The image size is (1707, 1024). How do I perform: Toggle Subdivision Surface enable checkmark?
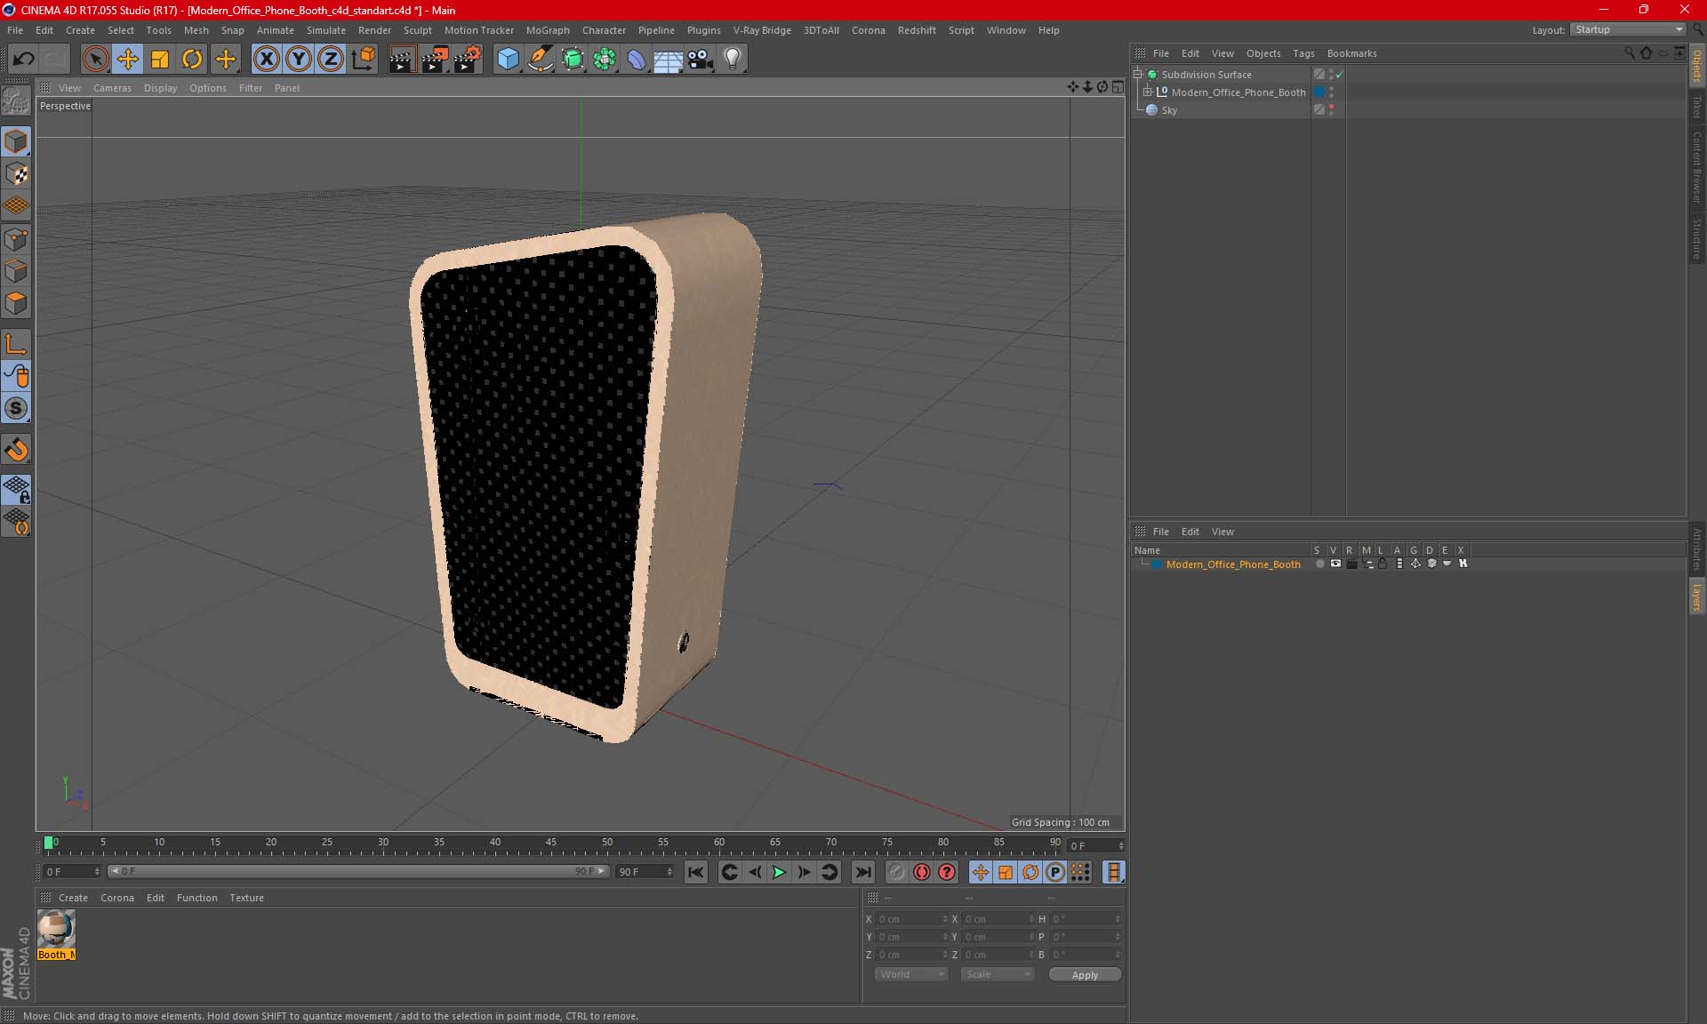pos(1340,75)
